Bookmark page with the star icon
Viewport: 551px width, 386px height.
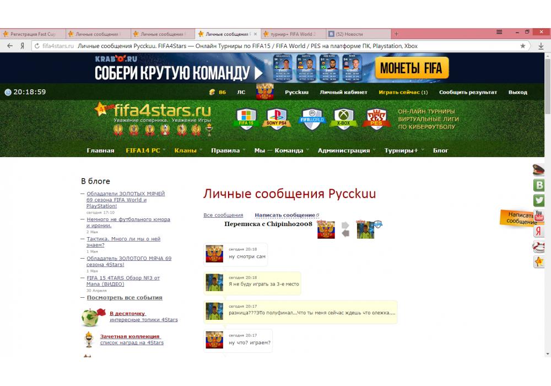pyautogui.click(x=523, y=46)
